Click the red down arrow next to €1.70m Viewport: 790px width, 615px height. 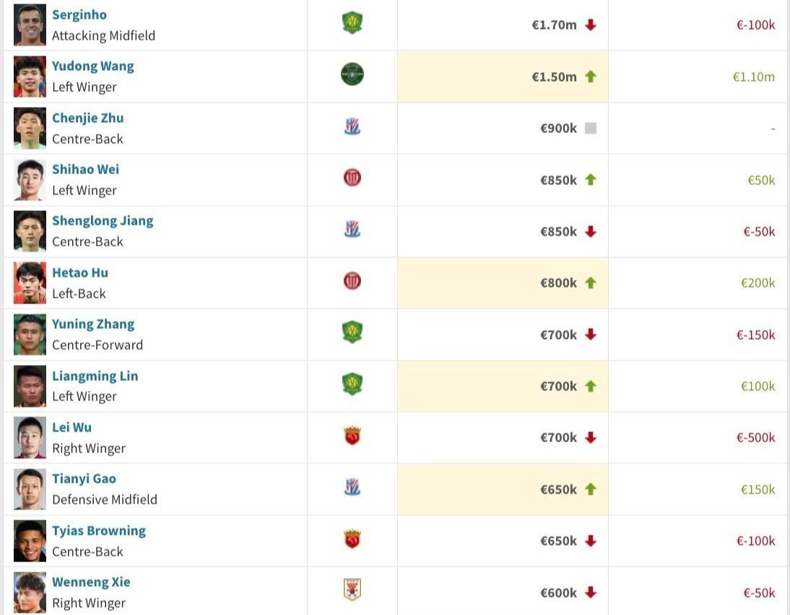pyautogui.click(x=591, y=25)
